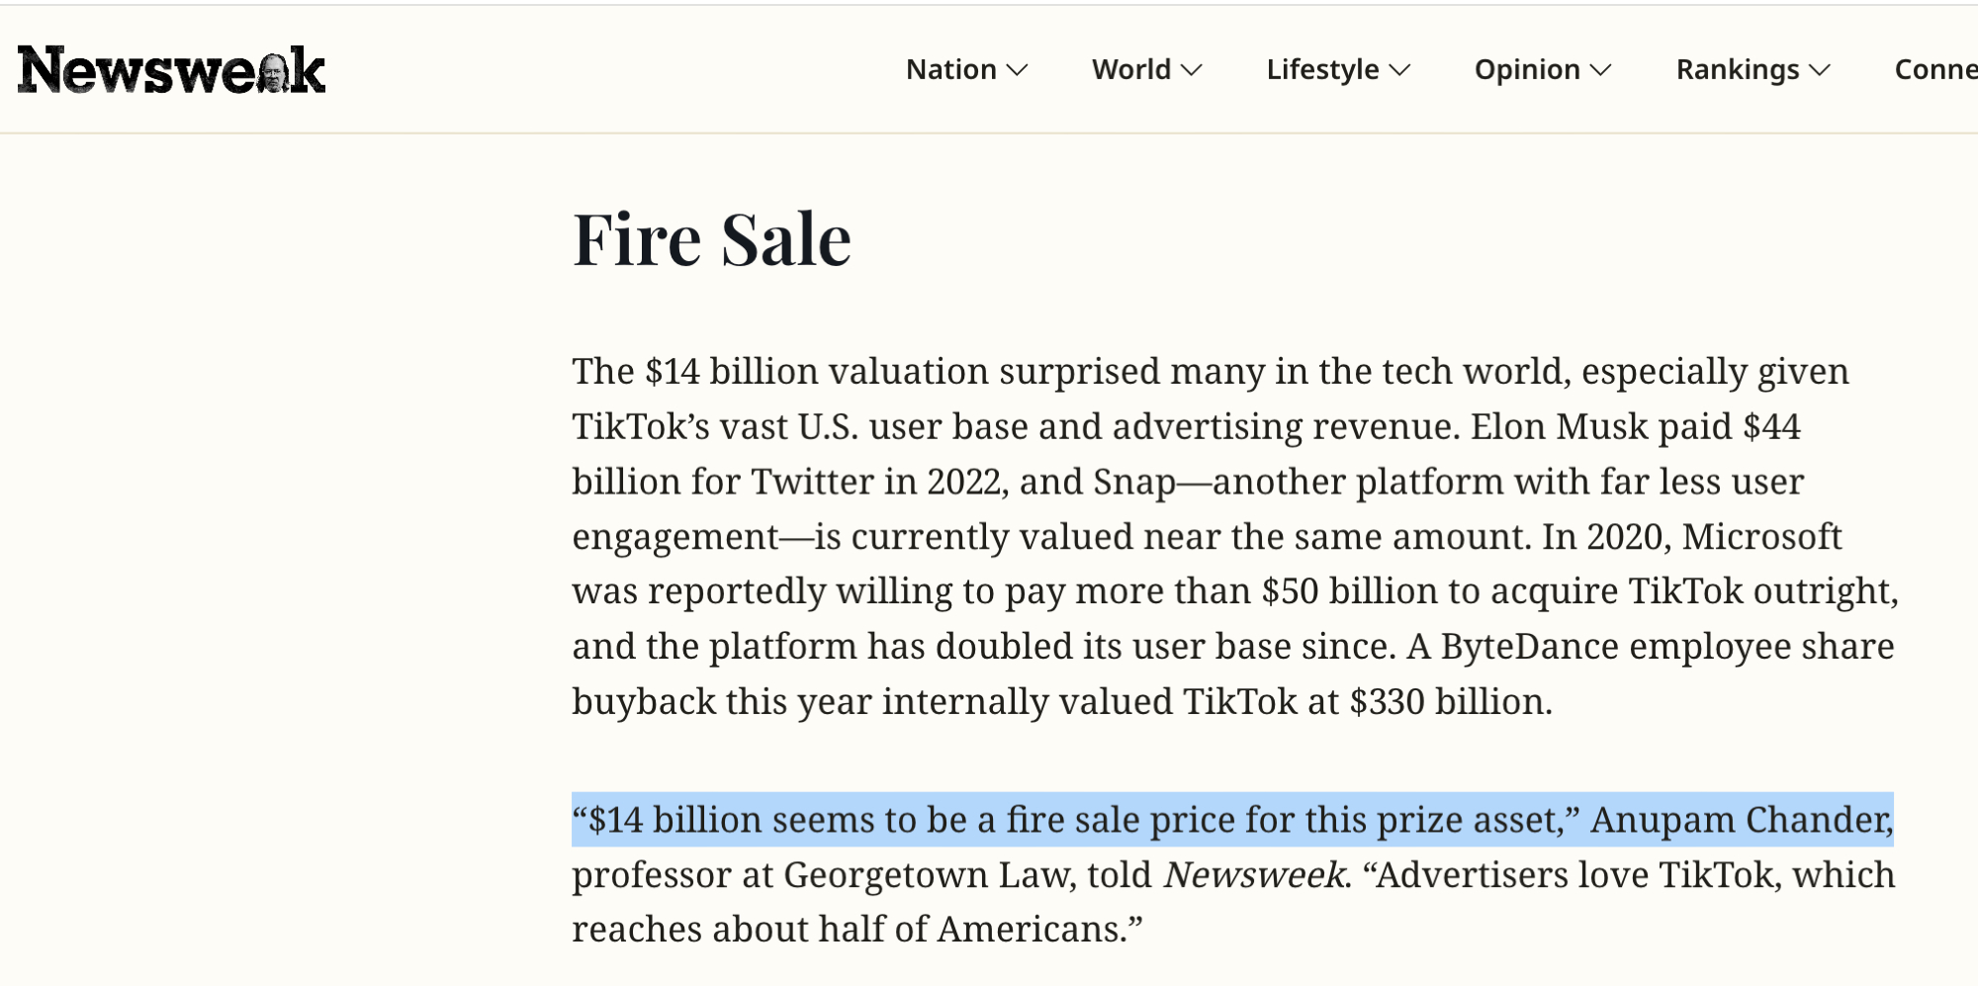Click the blue highlighted quote text
This screenshot has height=986, width=1978.
coord(1231,820)
